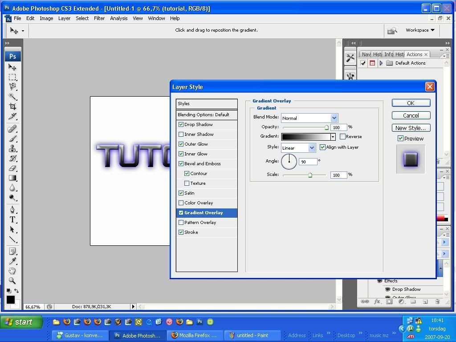Enable the Color Overlay style

(181, 203)
